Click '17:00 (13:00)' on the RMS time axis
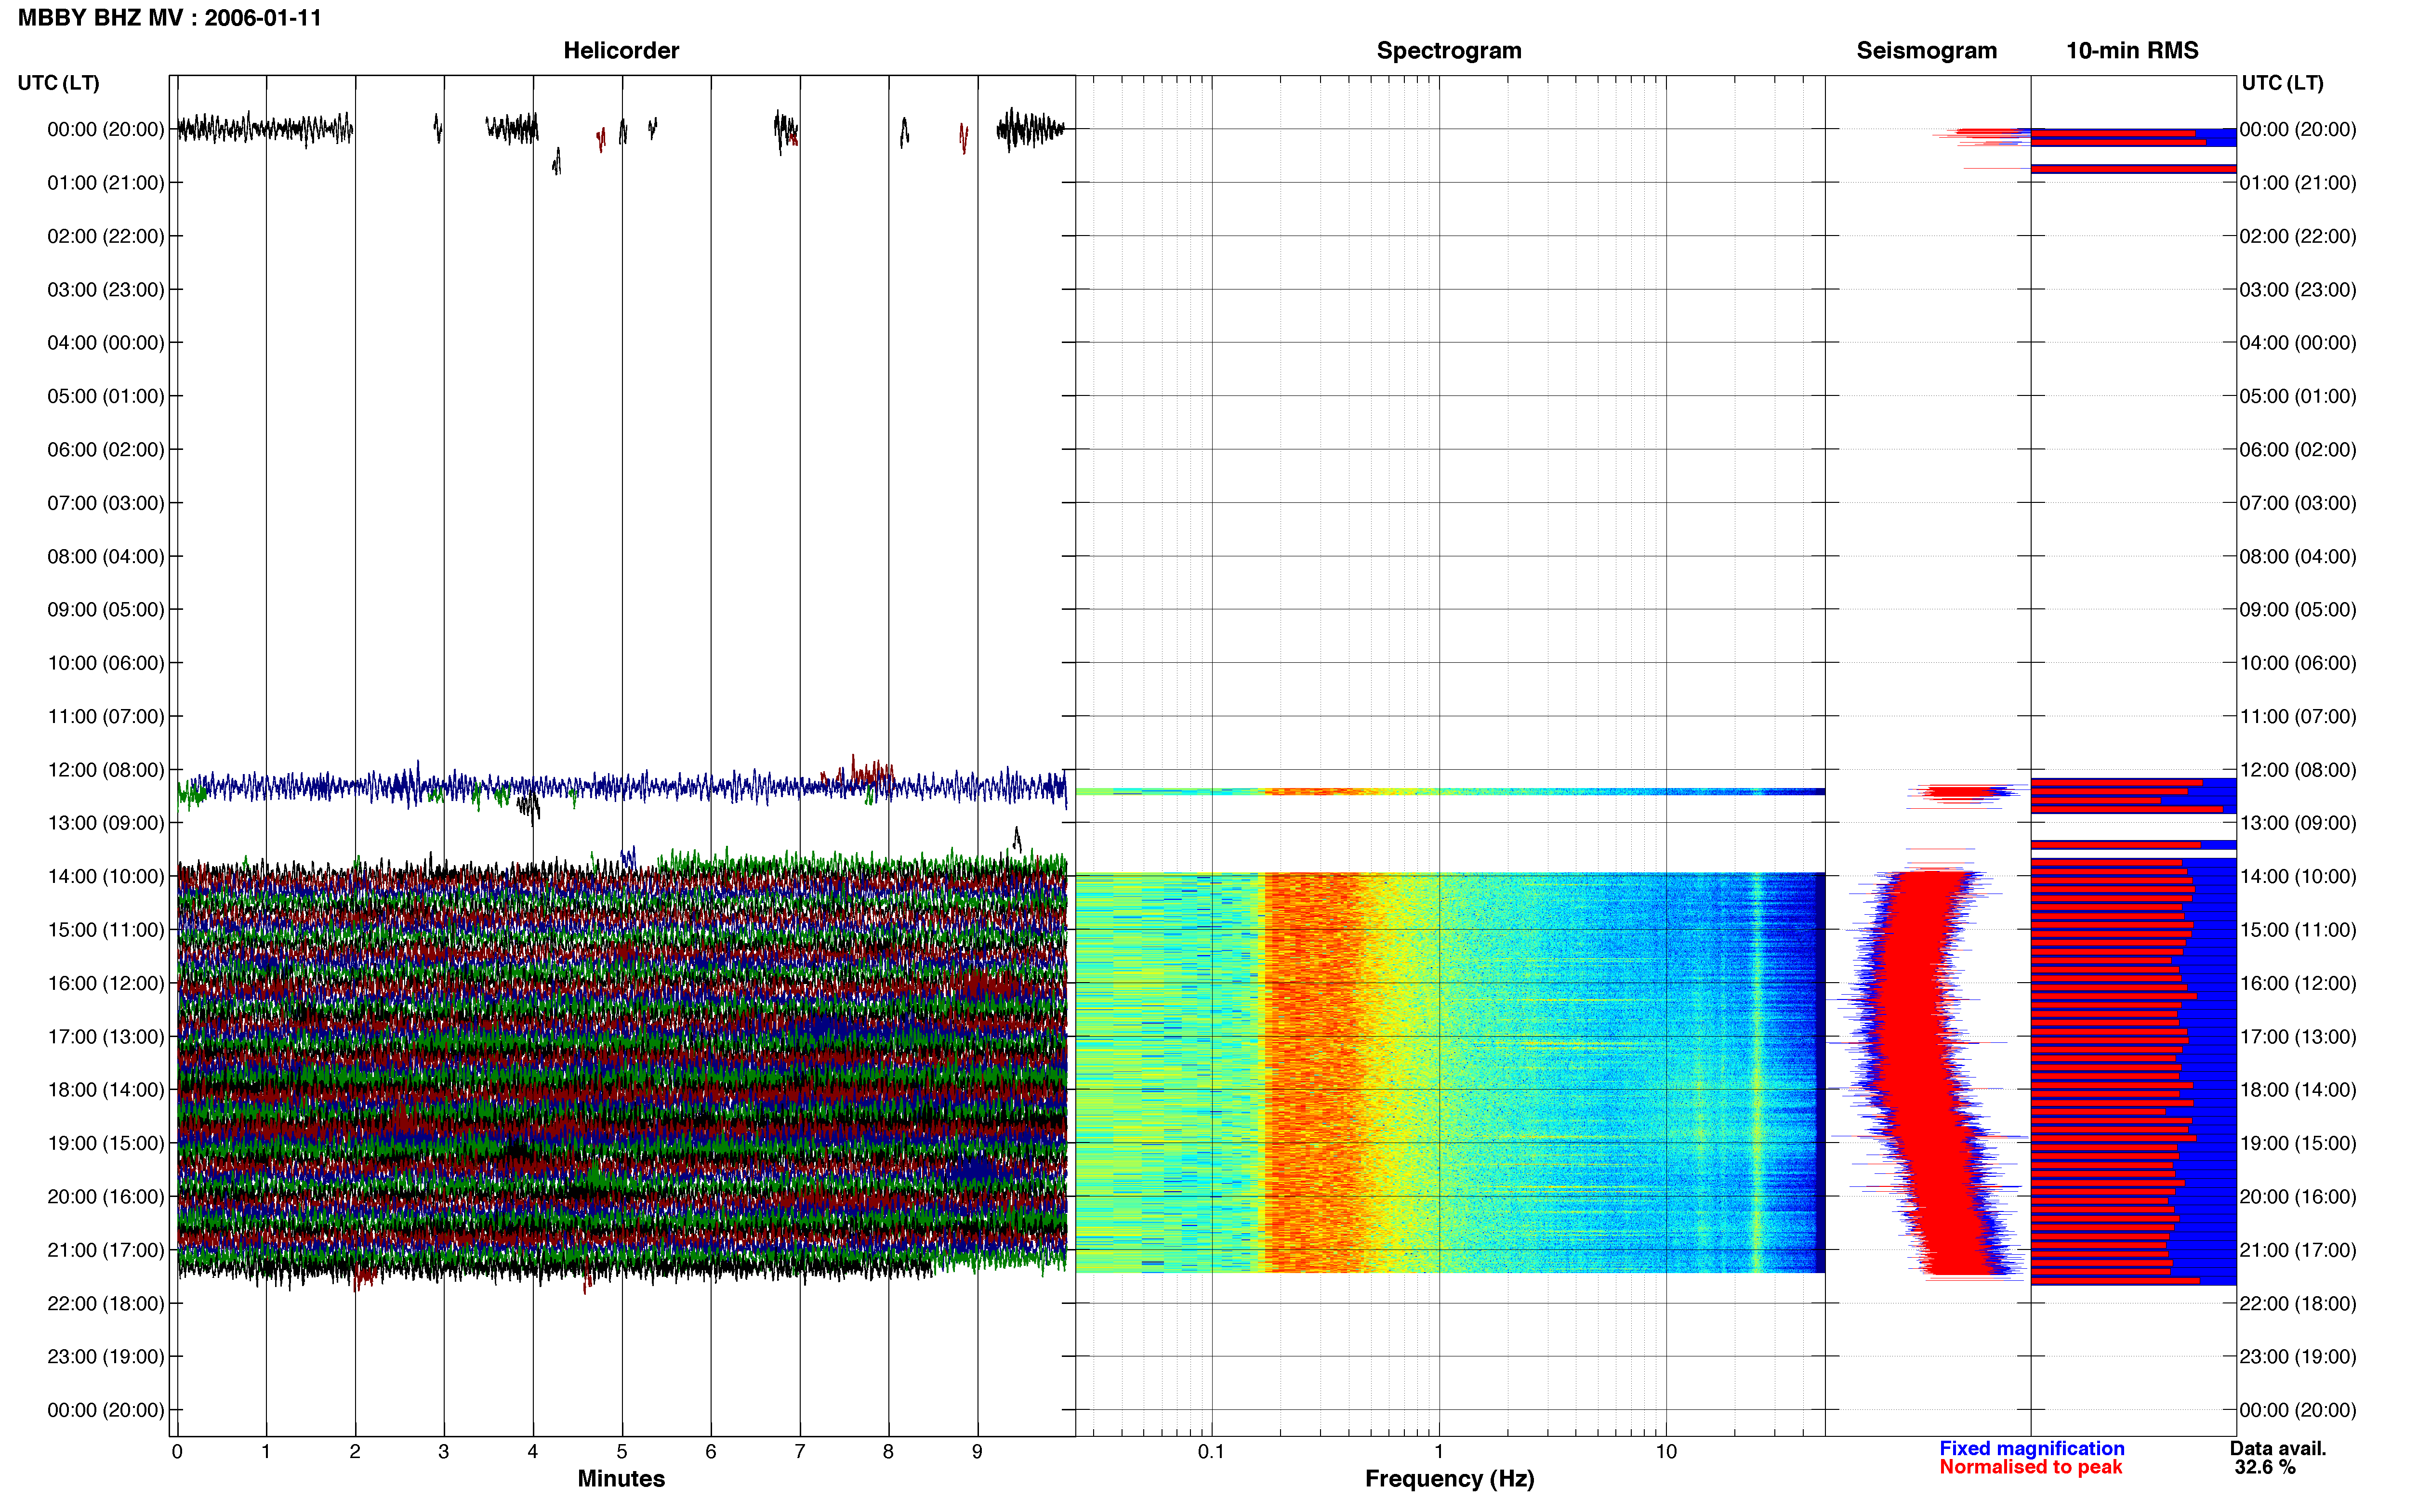This screenshot has width=2418, height=1512. (x=2298, y=1037)
